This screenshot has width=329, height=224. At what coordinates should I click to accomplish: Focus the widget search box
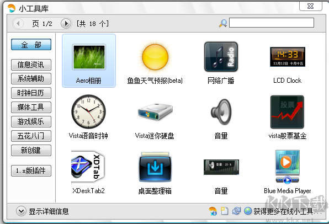click(272, 23)
